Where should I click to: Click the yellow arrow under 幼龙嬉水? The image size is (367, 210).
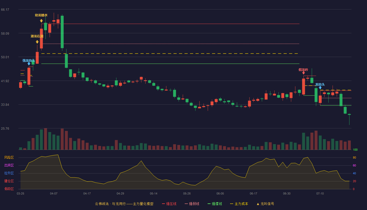(x=41, y=21)
